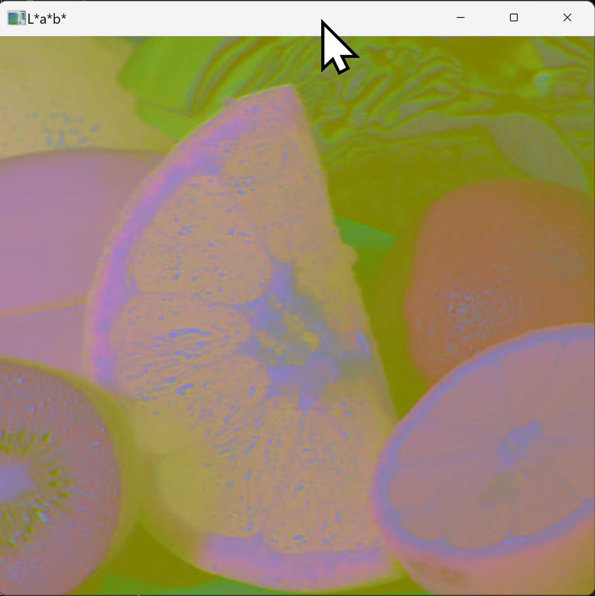This screenshot has width=595, height=596.
Task: Click the L*a*b* window app icon
Action: (x=16, y=18)
